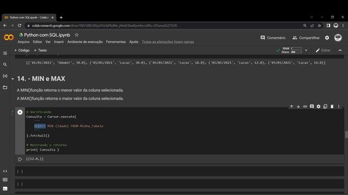
Task: Select the first empty code cell
Action: (179, 171)
